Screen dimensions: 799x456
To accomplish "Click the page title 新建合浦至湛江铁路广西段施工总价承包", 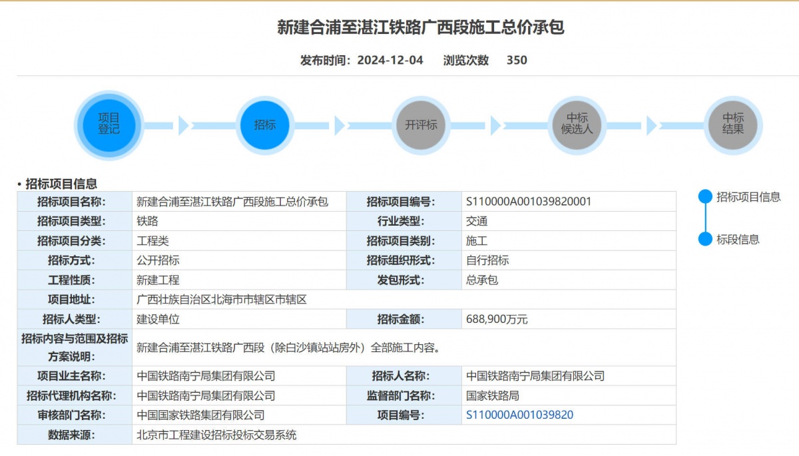I will [420, 27].
